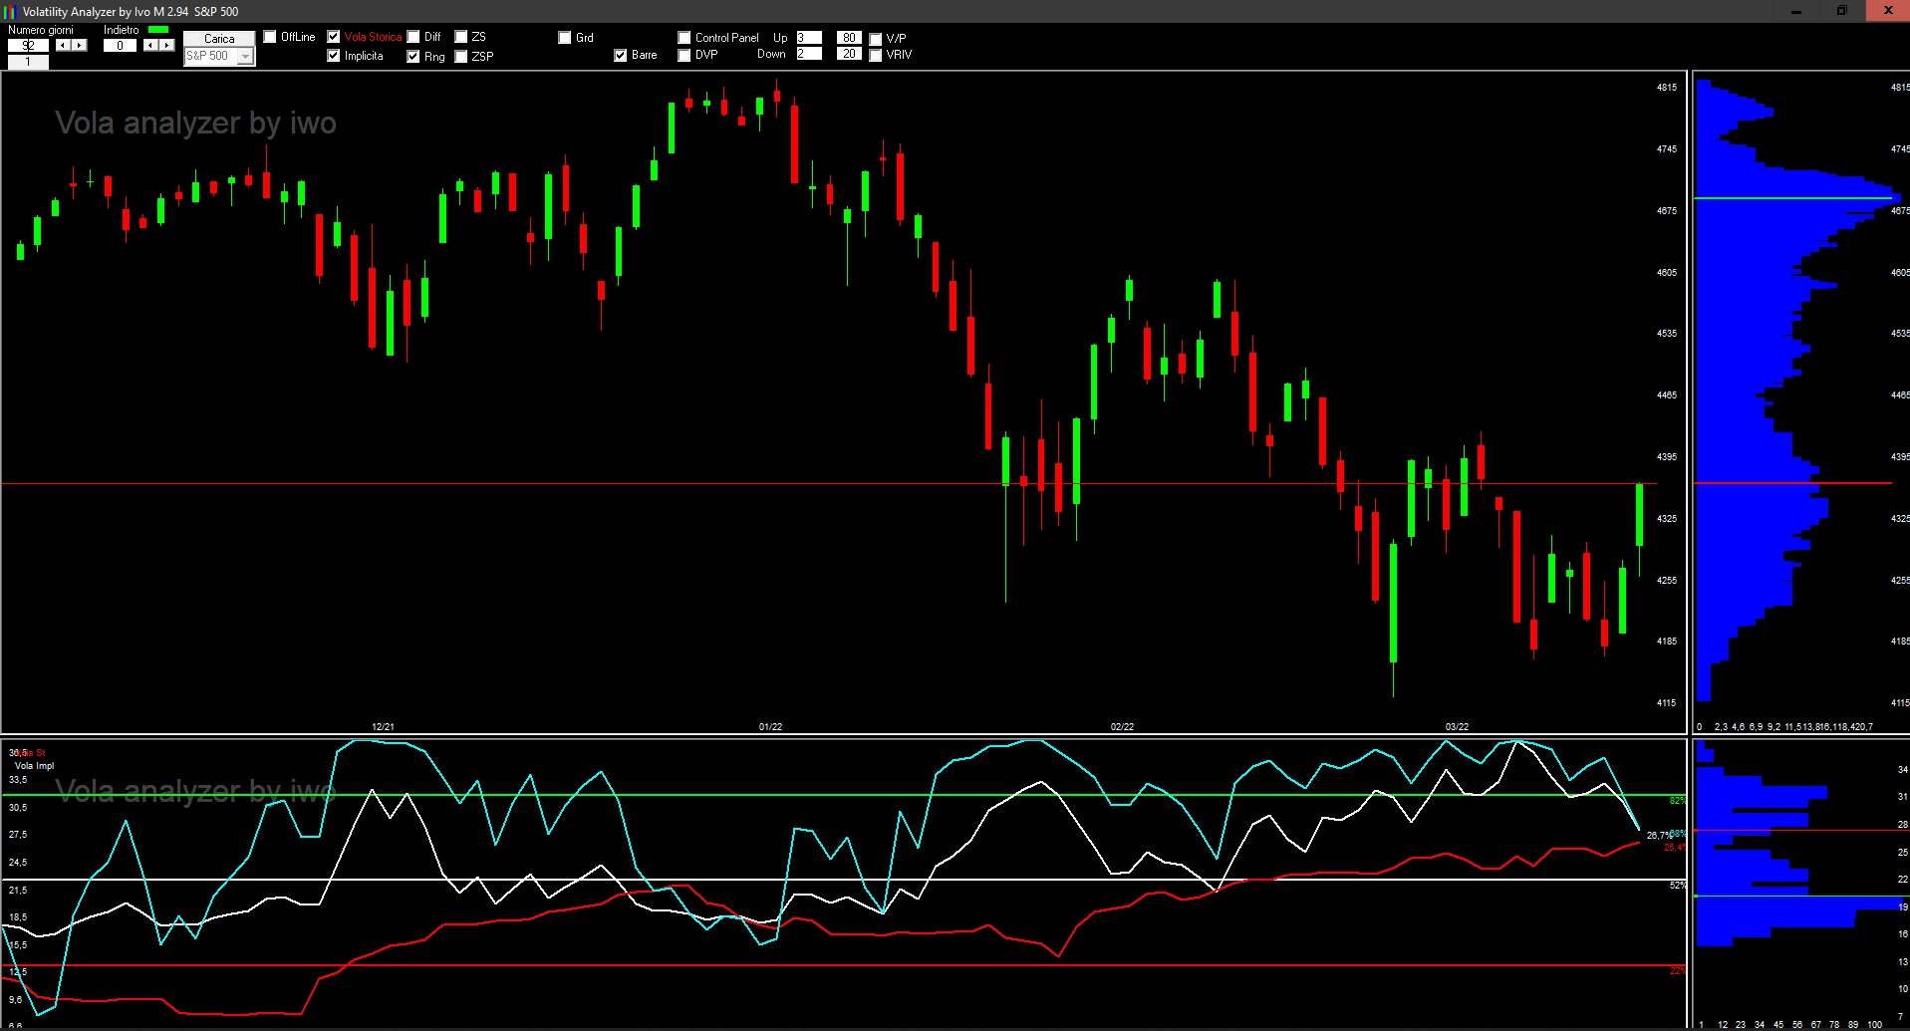
Task: Tick the ZS checkbox
Action: click(461, 37)
